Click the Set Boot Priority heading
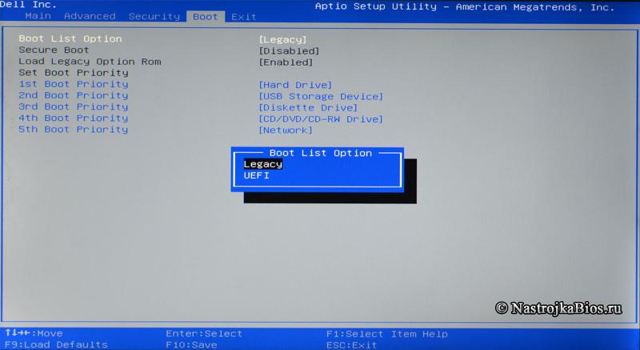The width and height of the screenshot is (640, 350). pos(74,73)
